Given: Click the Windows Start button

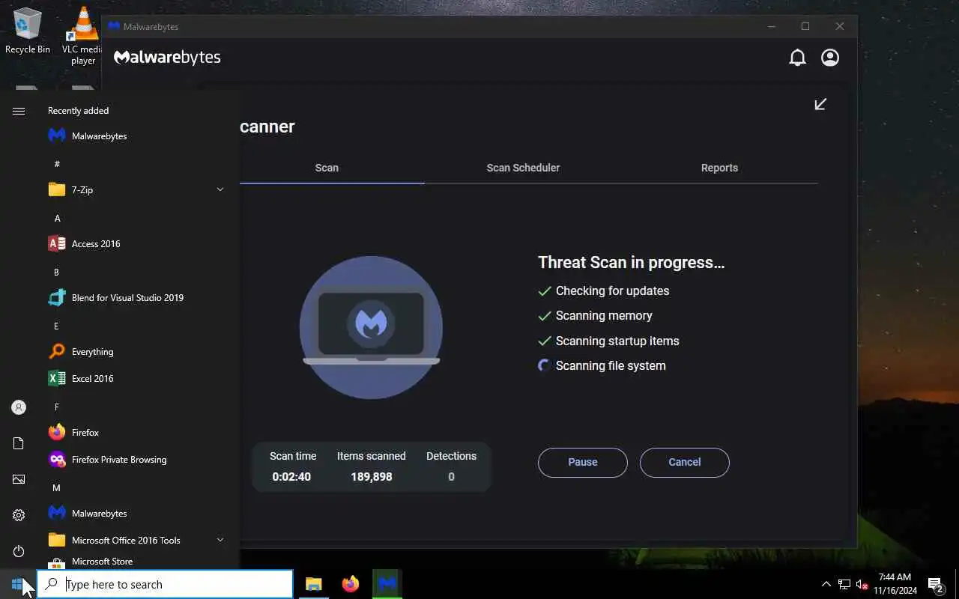Looking at the screenshot, I should 18,584.
